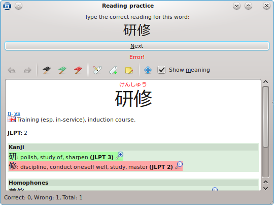Uncheck the Show meaning checkbox

coord(161,70)
